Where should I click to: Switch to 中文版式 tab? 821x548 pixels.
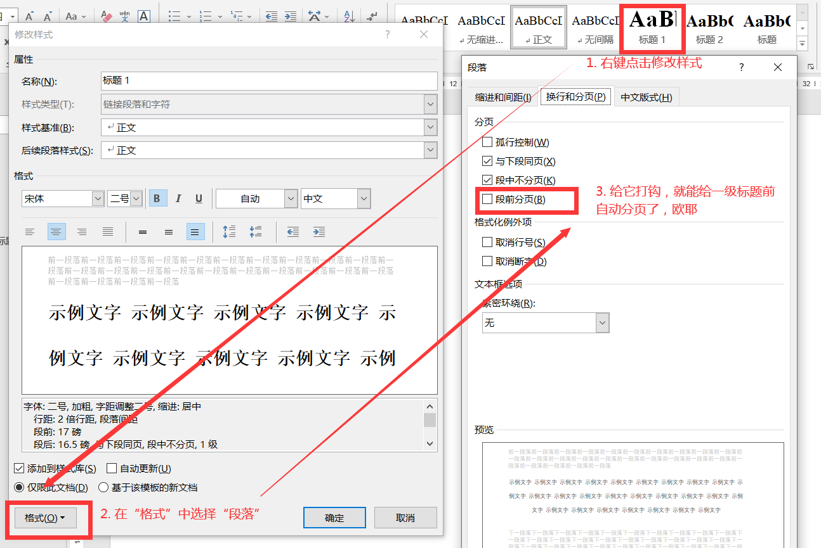pyautogui.click(x=647, y=97)
